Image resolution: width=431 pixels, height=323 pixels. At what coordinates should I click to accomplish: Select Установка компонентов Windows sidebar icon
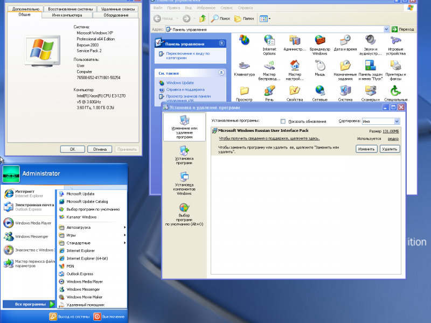point(184,183)
